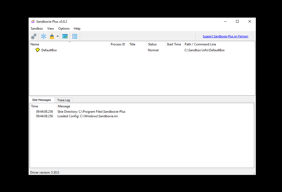Open the Options menu
This screenshot has height=192, width=282.
[x=64, y=29]
